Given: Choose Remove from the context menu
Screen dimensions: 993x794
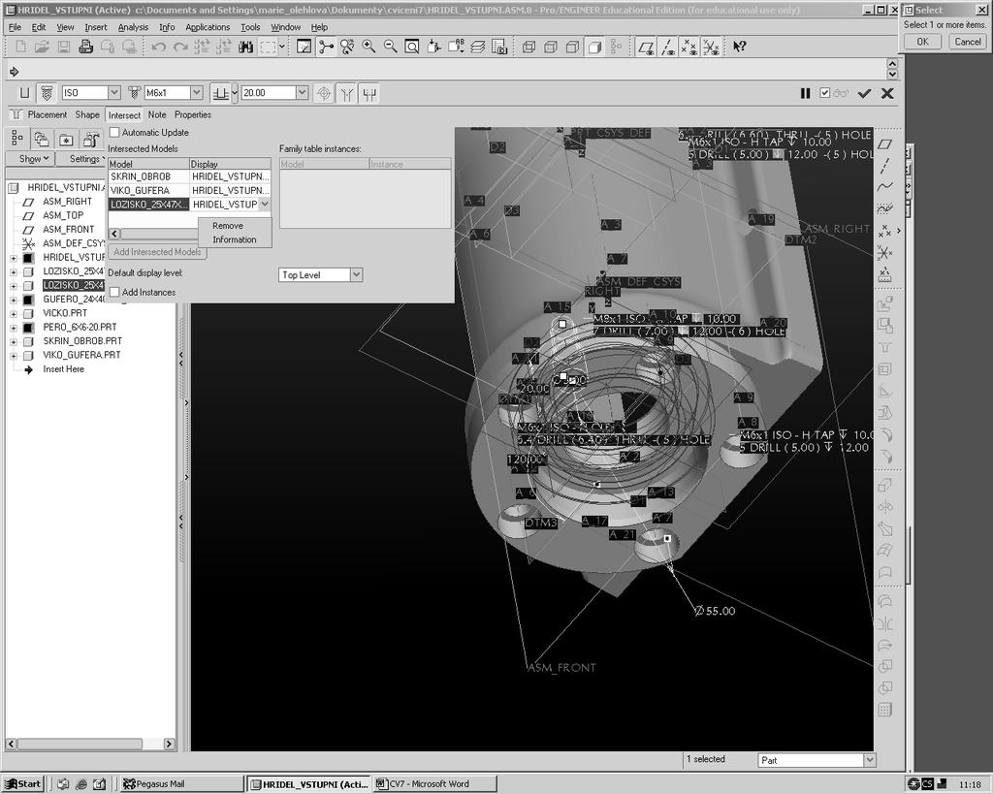Looking at the screenshot, I should point(228,226).
